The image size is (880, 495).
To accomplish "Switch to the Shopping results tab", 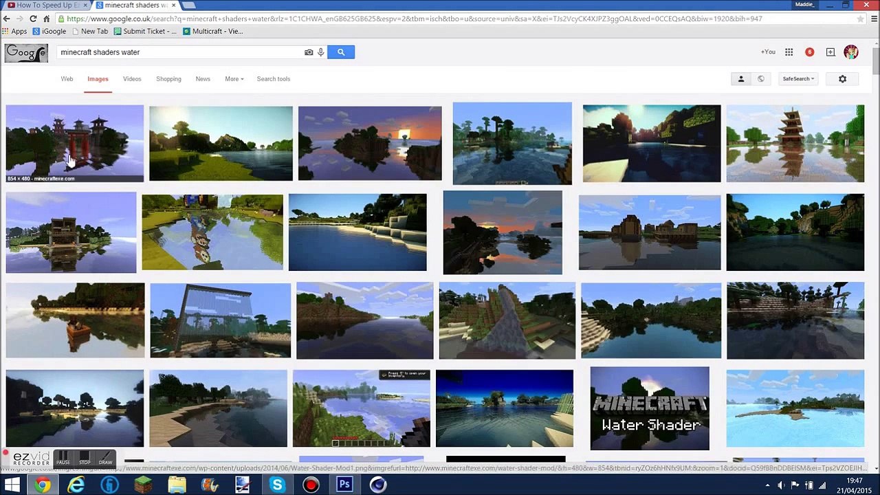I will click(x=168, y=79).
